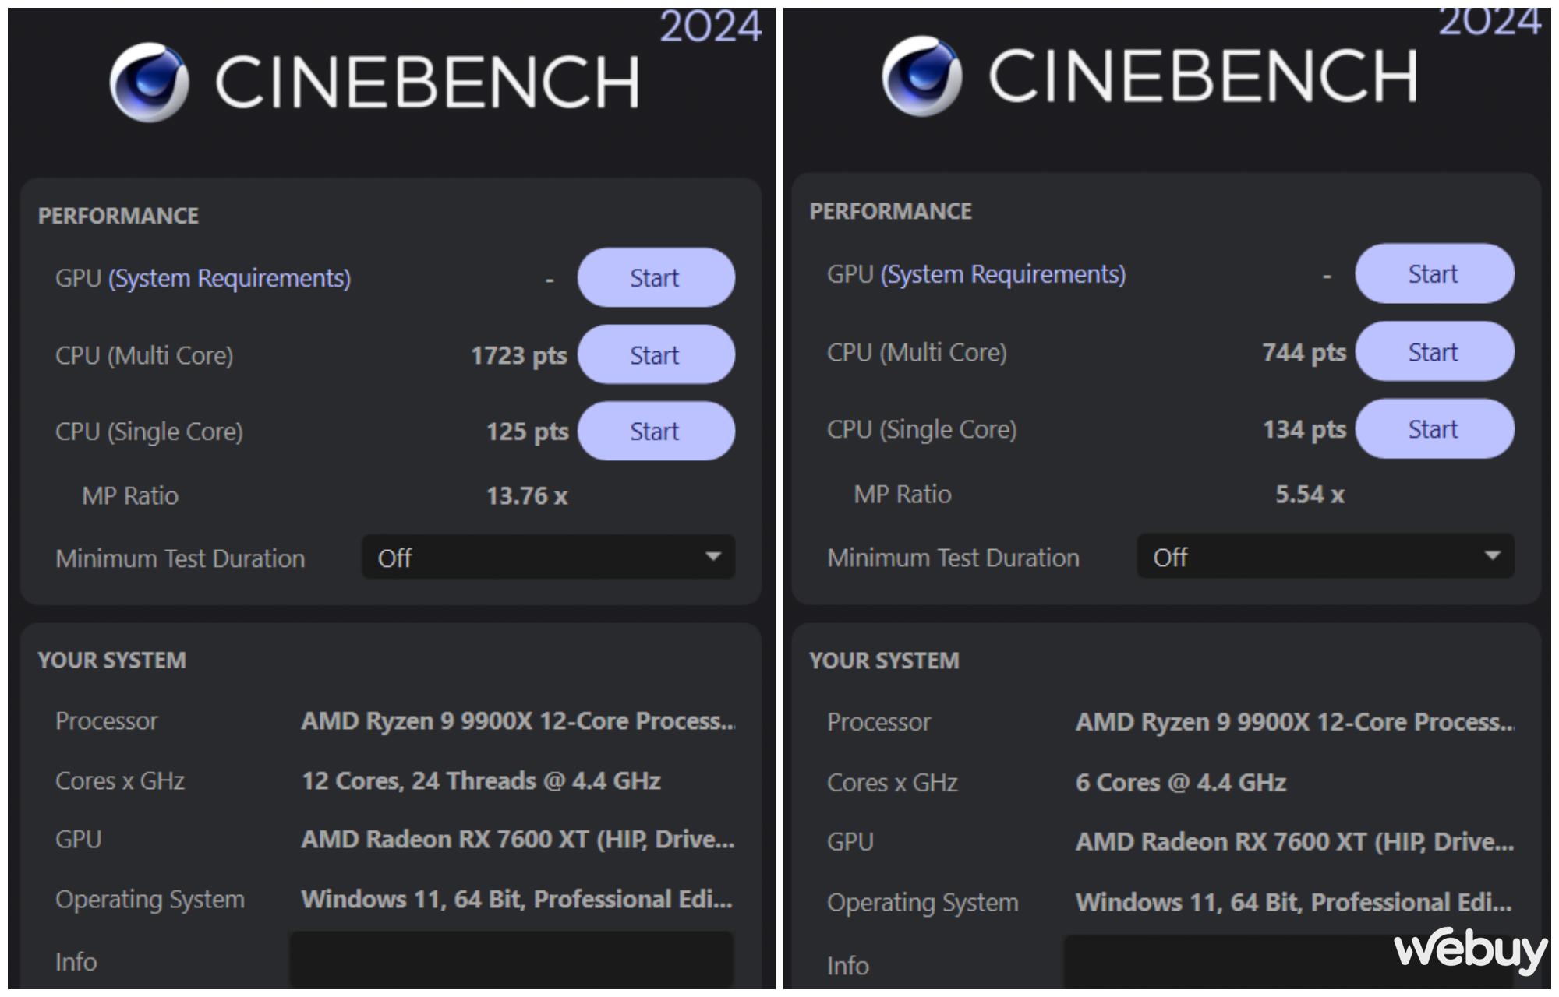Start GPU test in left panel

coord(656,278)
